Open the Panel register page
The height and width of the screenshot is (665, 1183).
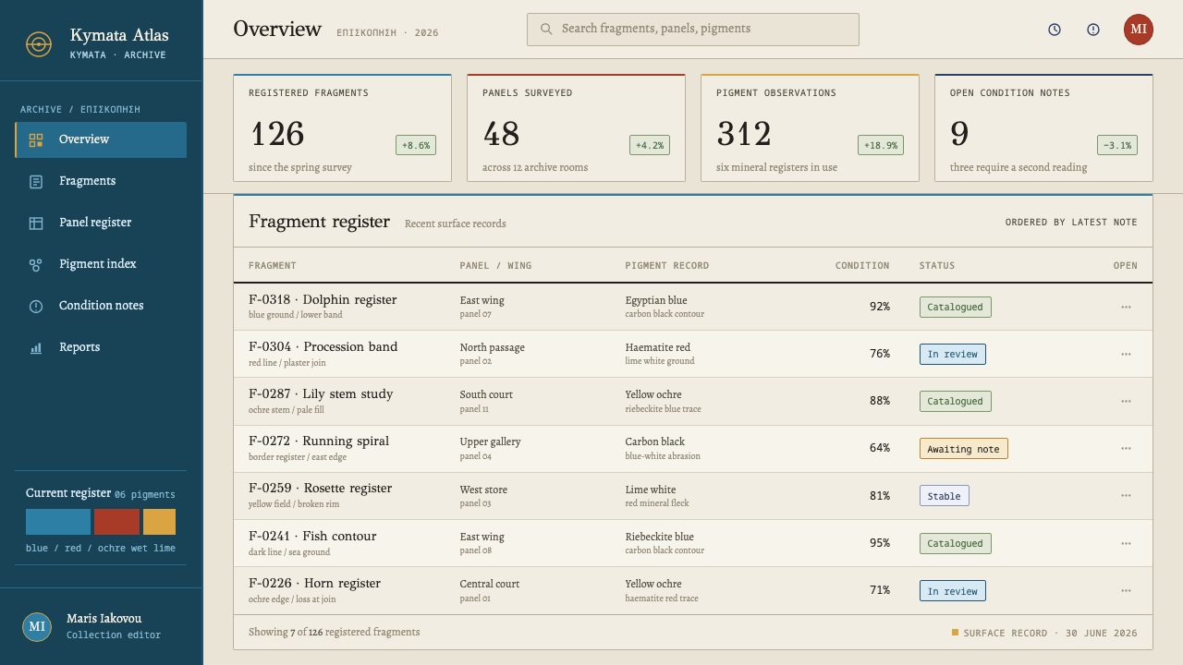coord(101,223)
